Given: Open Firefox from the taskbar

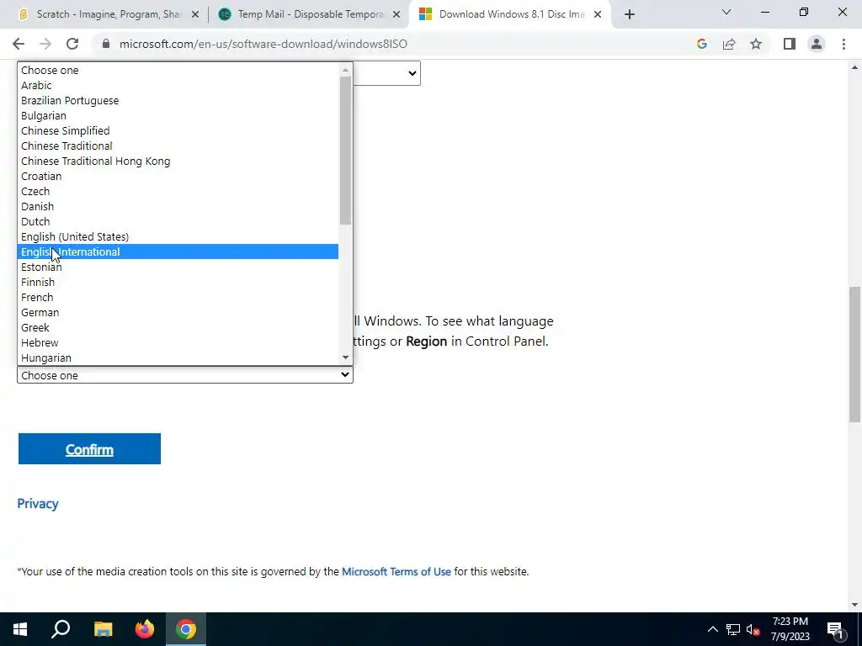Looking at the screenshot, I should pos(145,629).
